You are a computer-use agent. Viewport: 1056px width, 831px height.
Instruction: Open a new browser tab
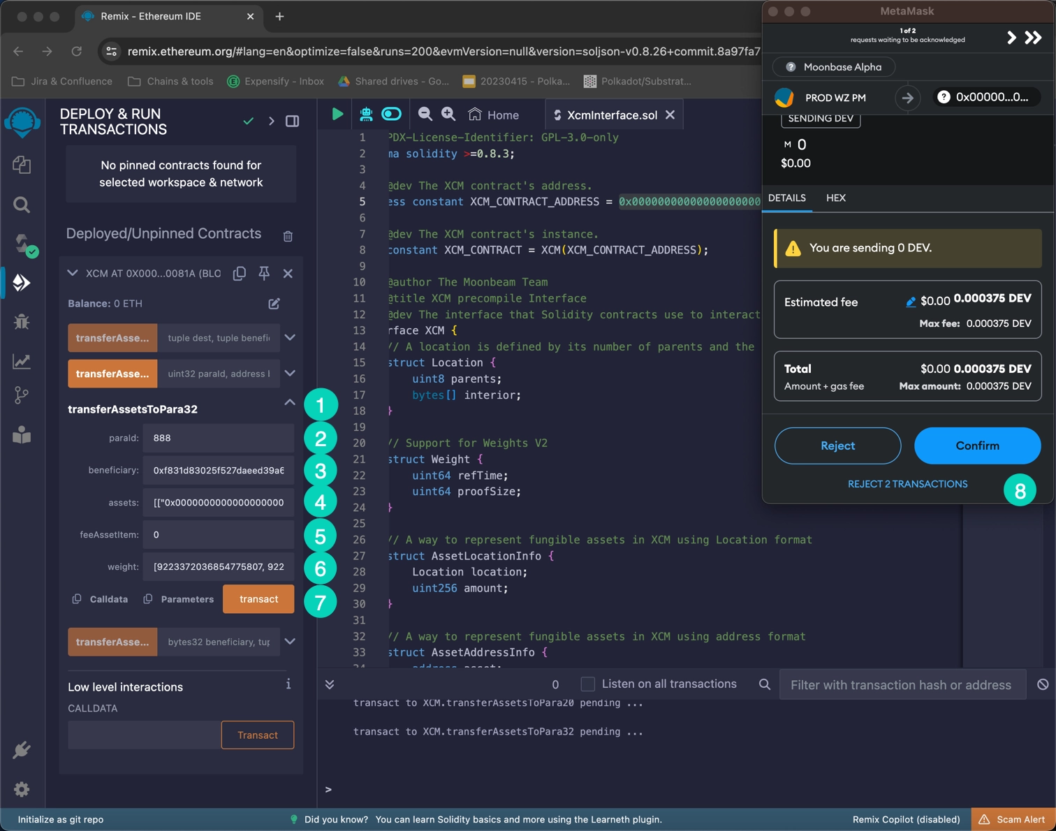(x=279, y=16)
